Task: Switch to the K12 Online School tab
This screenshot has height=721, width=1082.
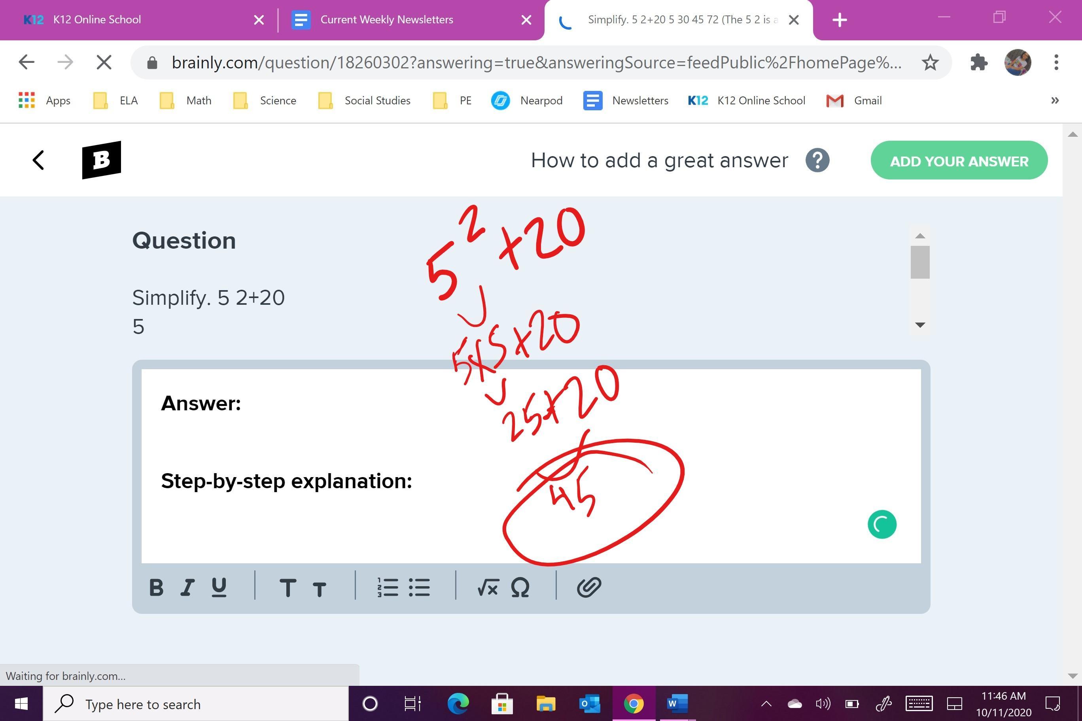Action: click(96, 20)
